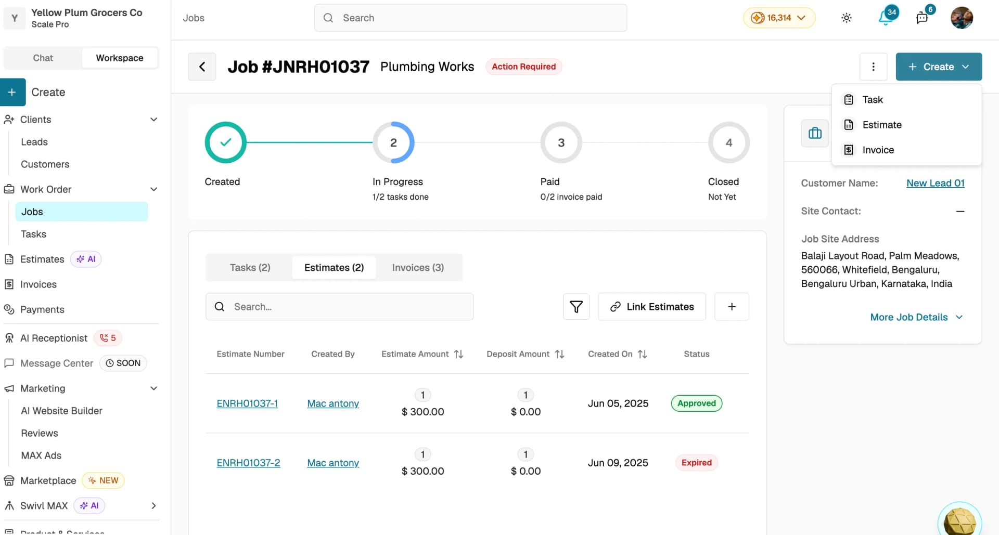
Task: Open estimate ENRH01037-2 link
Action: (248, 463)
